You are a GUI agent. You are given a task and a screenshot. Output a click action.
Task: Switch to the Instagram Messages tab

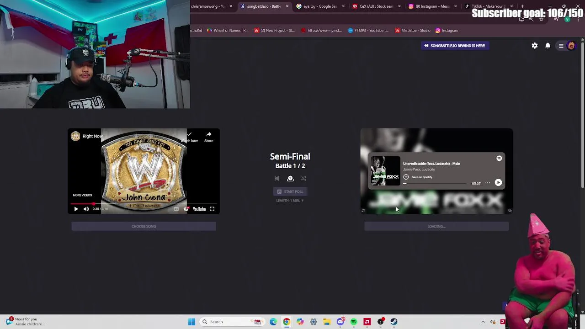pos(432,6)
